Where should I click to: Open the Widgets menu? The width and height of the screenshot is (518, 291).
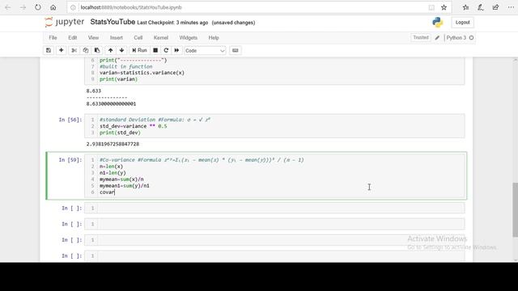[x=189, y=38]
